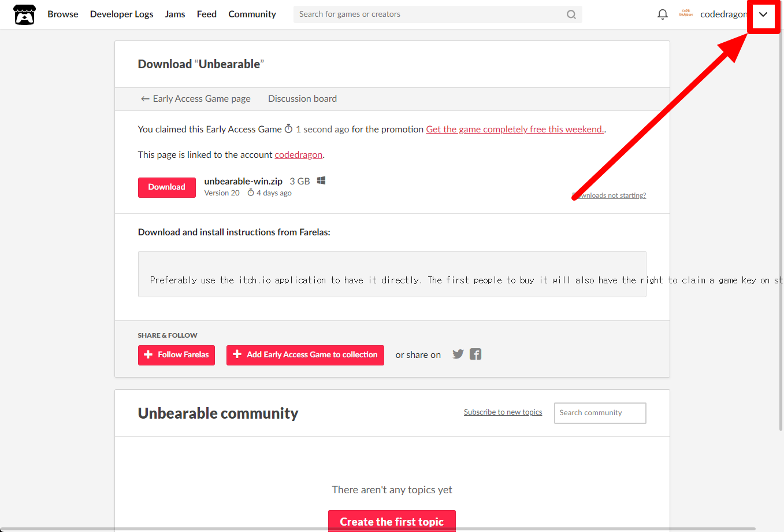Share on Facebook icon
The image size is (784, 532).
475,354
